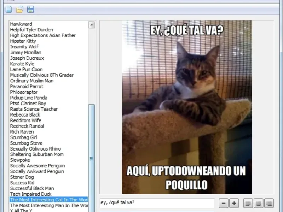Select 'Success Kid' template
Image resolution: width=283 pixels, height=212 pixels.
point(22,183)
